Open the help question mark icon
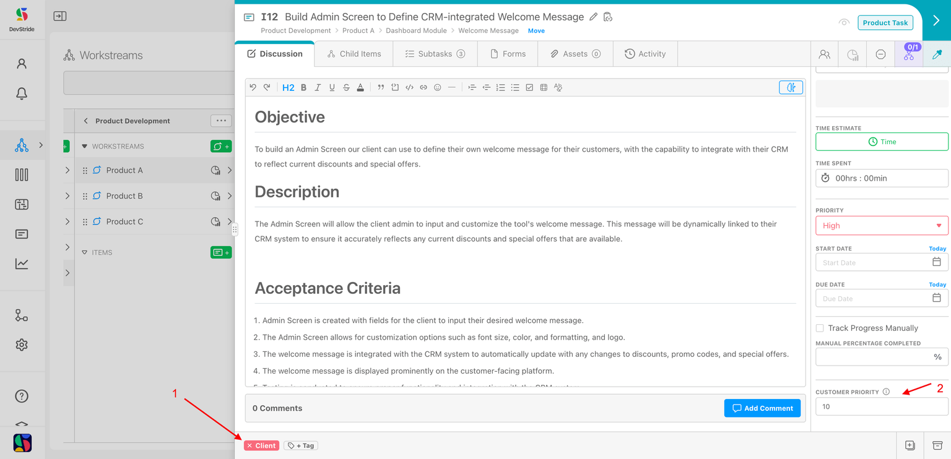951x459 pixels. coord(22,397)
